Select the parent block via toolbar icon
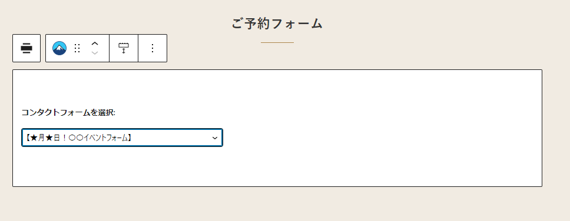The width and height of the screenshot is (570, 221). point(26,48)
